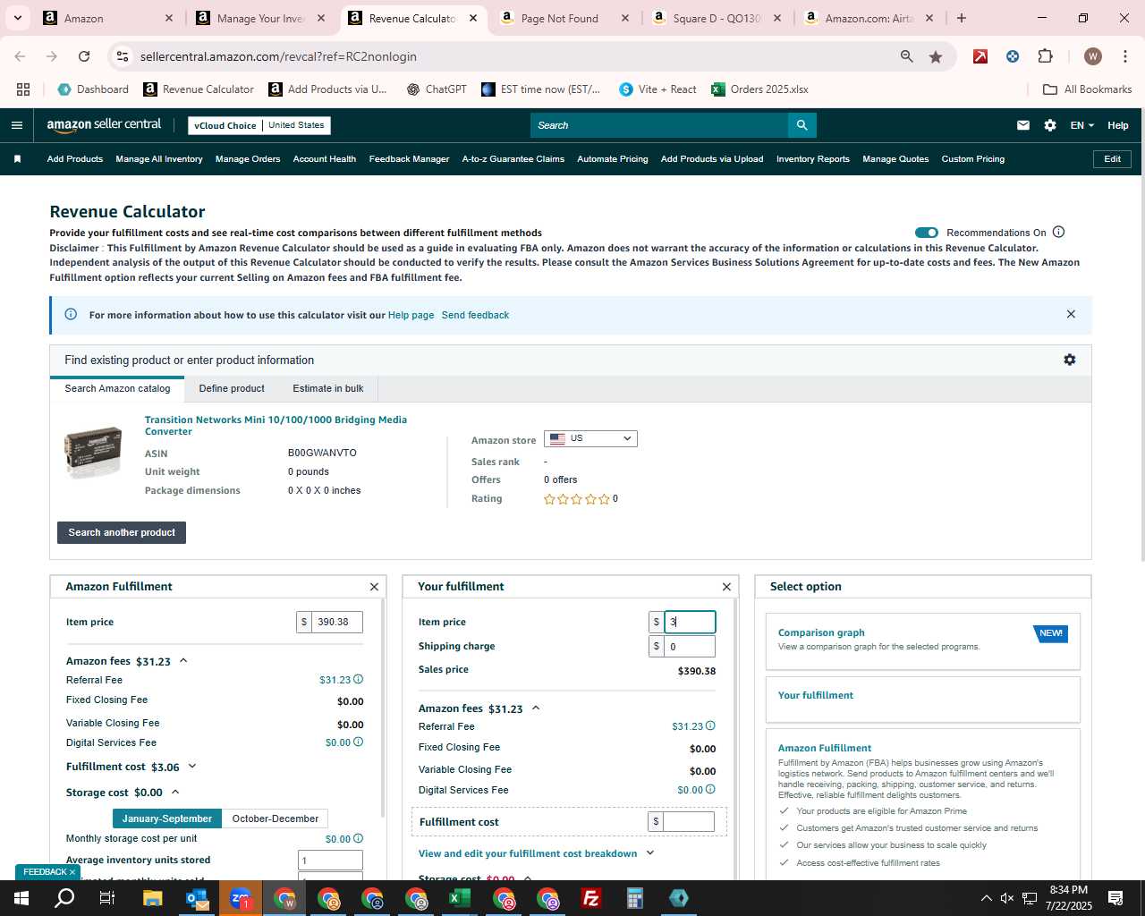Click the Fulfillment cost input field
Viewport: 1145px width, 916px height.
(689, 821)
